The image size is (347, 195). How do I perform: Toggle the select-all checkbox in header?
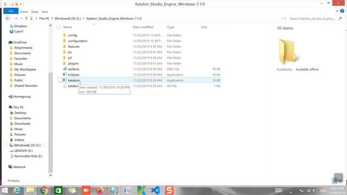[x=59, y=27]
